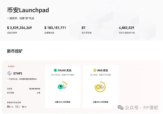This screenshot has width=163, height=114.
Task: Click the 币安Launchpad page title
Action: [x=28, y=10]
